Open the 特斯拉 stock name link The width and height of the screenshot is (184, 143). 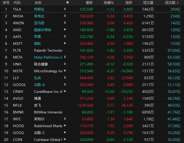click(x=39, y=9)
